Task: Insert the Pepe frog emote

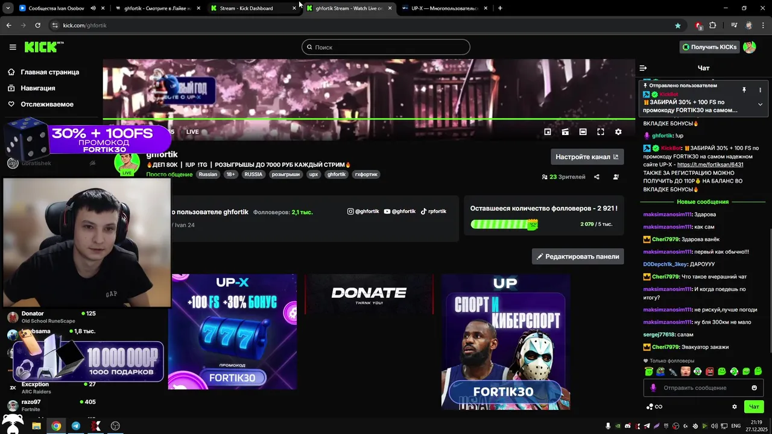Action: [x=661, y=371]
